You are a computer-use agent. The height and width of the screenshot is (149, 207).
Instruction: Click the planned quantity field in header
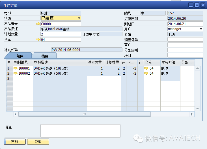tap(61, 34)
